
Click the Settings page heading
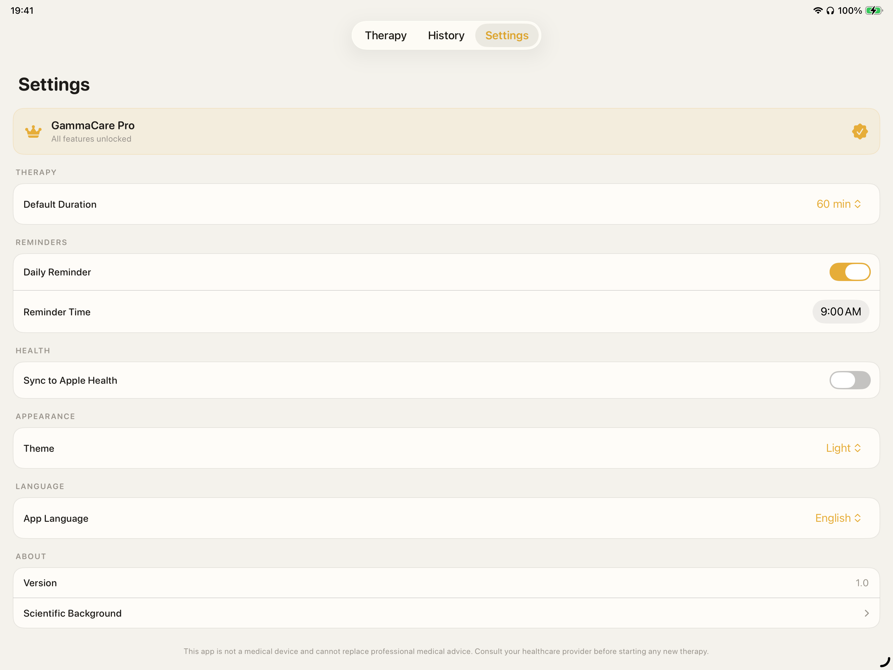pyautogui.click(x=54, y=84)
